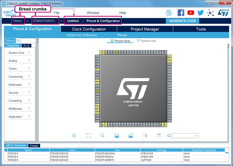Open the Output tab
The image size is (233, 166).
point(34,146)
